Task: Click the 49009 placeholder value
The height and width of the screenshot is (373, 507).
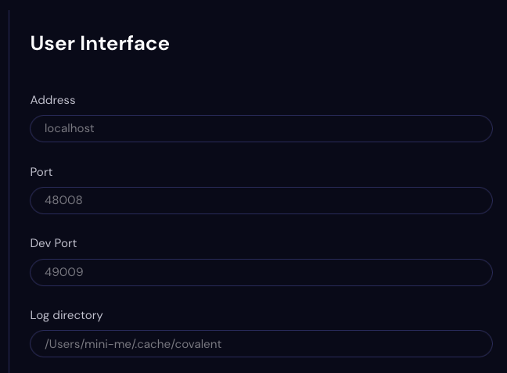Action: (64, 272)
